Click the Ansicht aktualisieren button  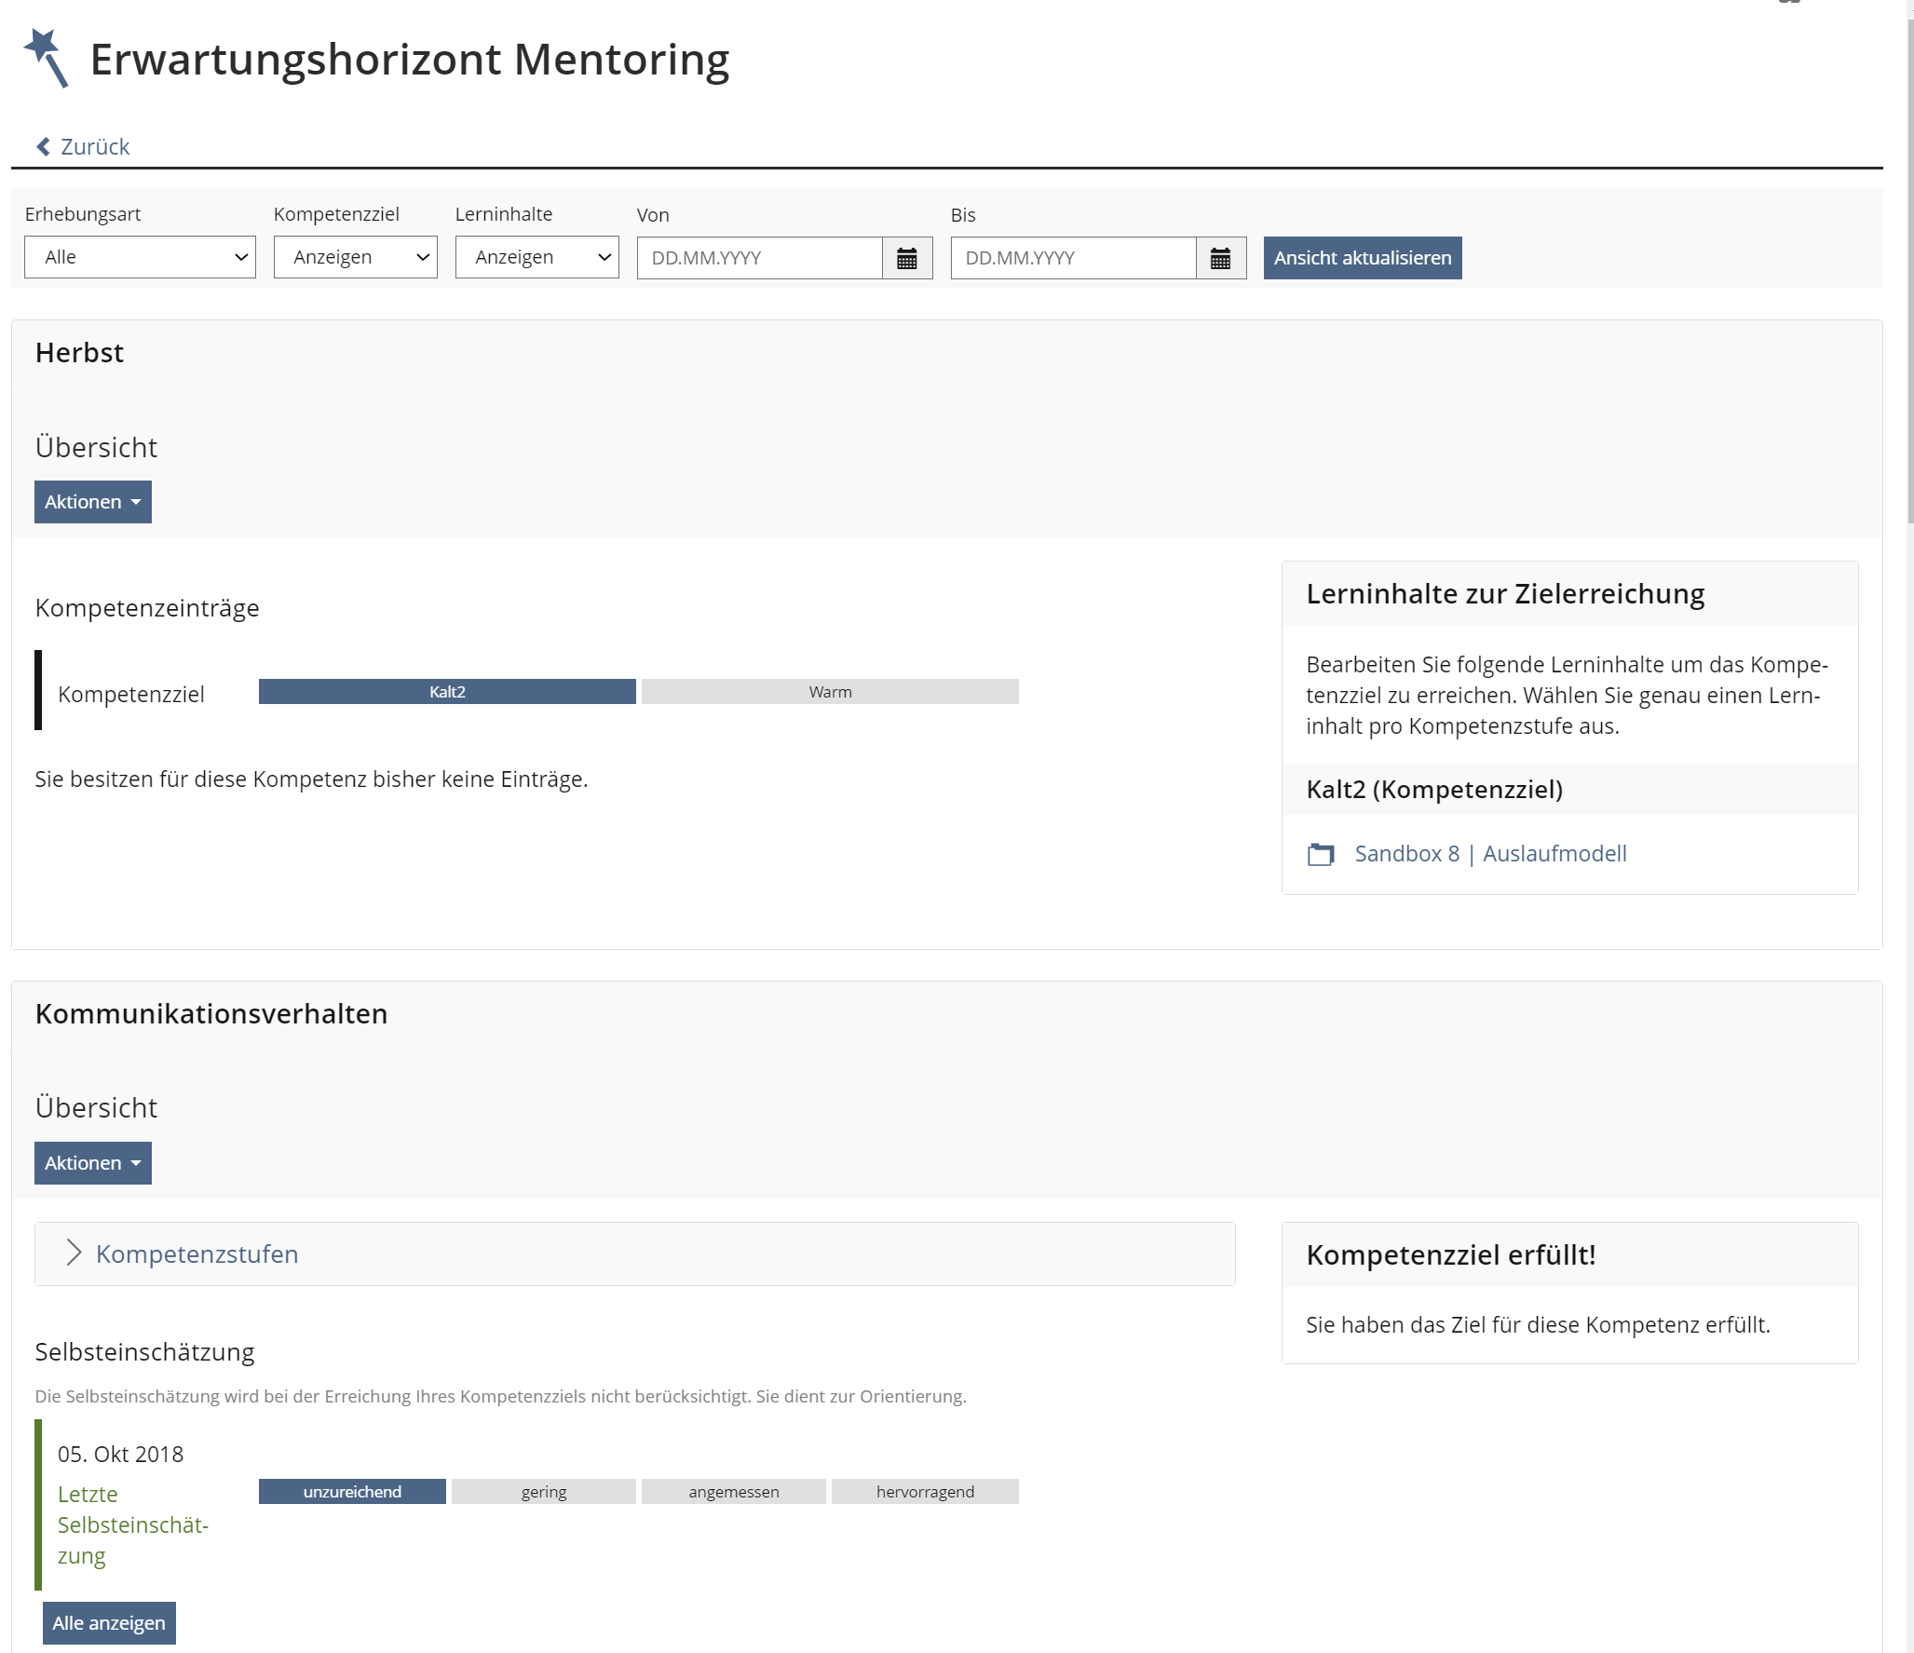tap(1362, 258)
